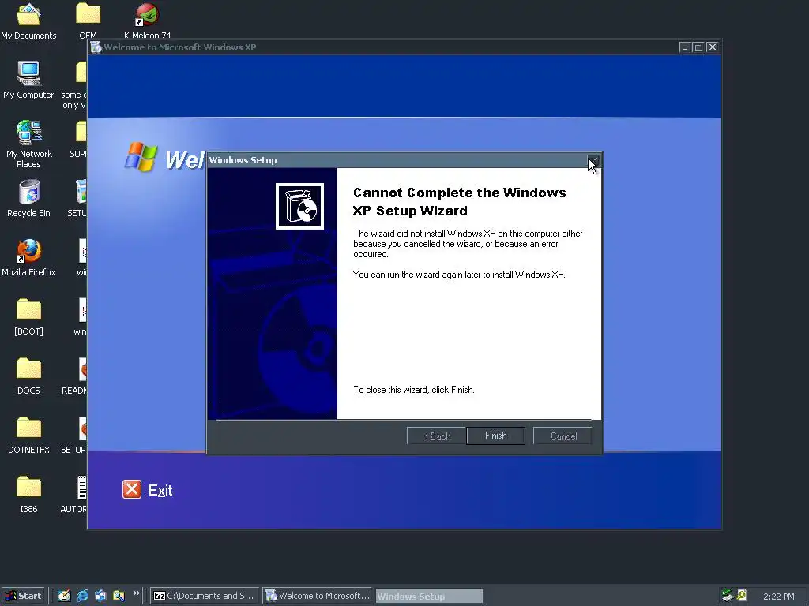Launch Internet Explorer from Quick Launch
This screenshot has width=809, height=606.
pos(82,596)
